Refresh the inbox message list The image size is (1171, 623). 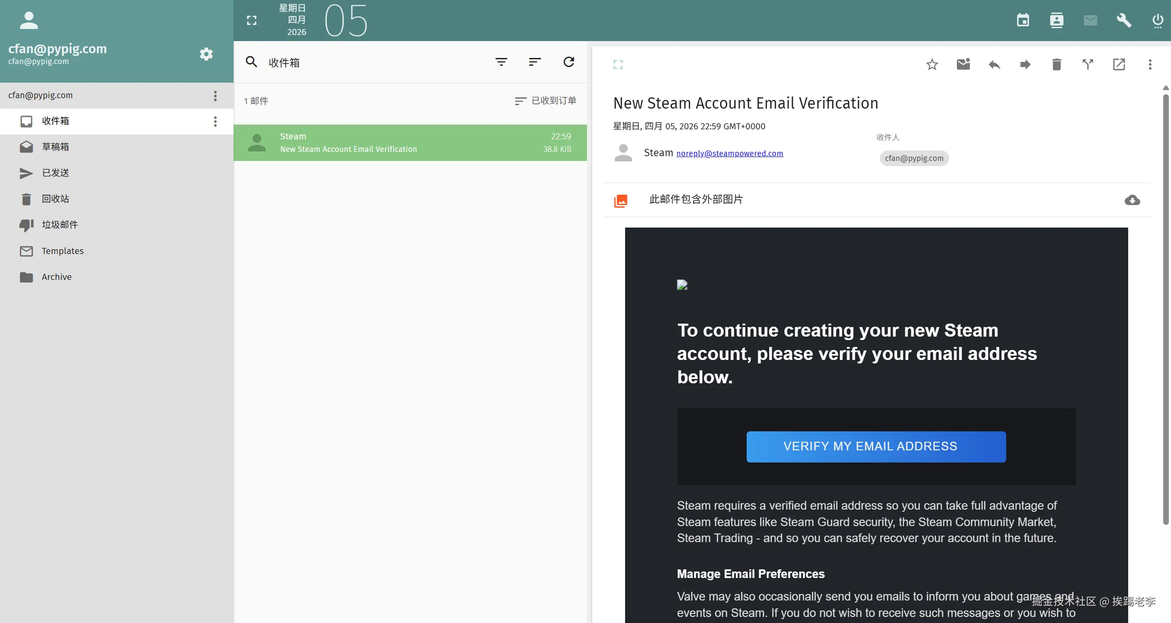pos(569,62)
